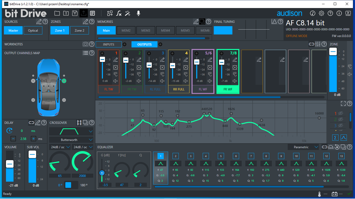The width and height of the screenshot is (355, 199).
Task: Mute output channel 1 FL TW
Action: point(116,81)
